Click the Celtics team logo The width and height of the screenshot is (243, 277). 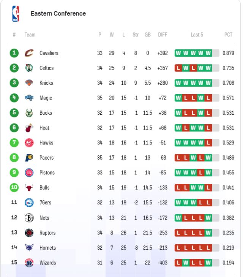[x=29, y=68]
